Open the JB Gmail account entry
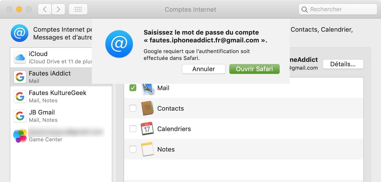Screen dimensions: 381x182 (x=61, y=116)
